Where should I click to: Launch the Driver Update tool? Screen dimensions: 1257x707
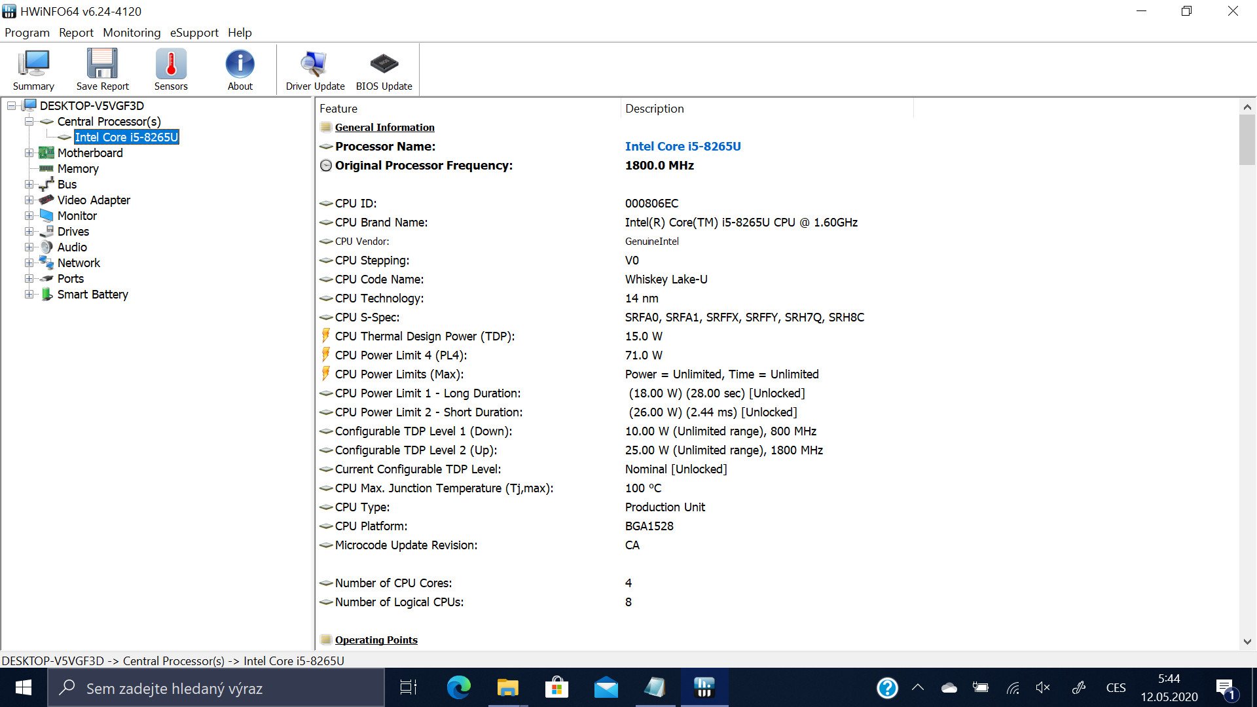coord(315,70)
